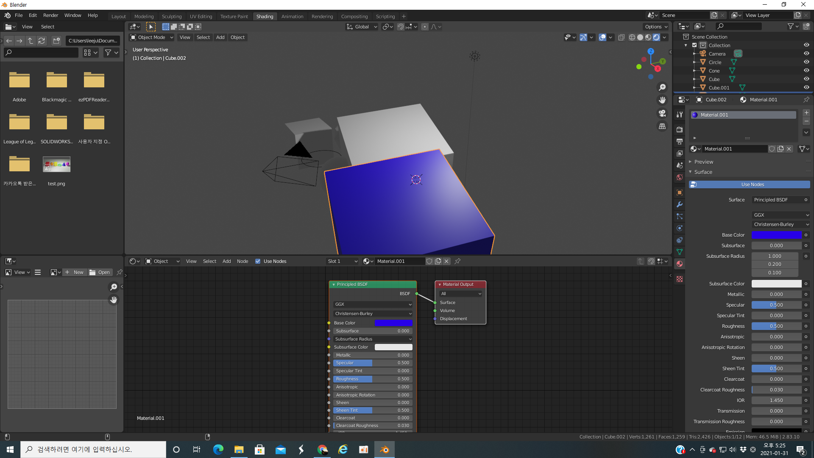Image resolution: width=814 pixels, height=458 pixels.
Task: Open Blender from Windows taskbar
Action: point(384,450)
